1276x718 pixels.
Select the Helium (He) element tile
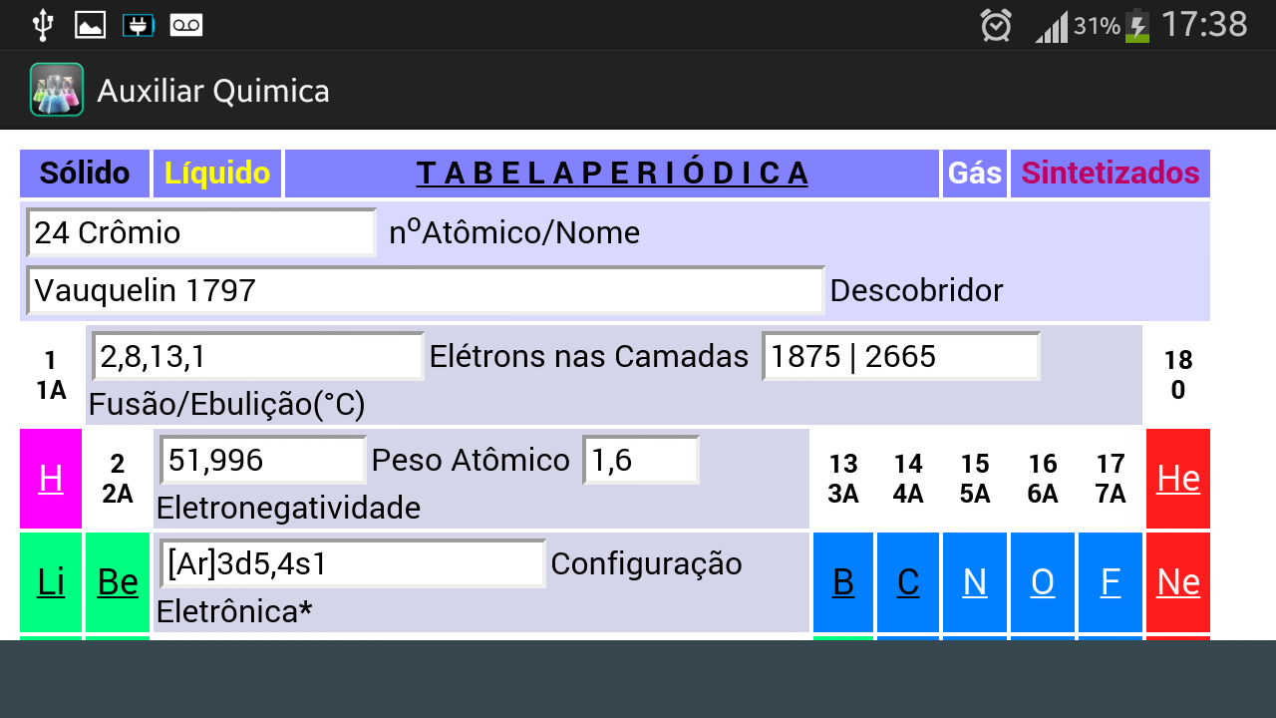click(x=1178, y=479)
